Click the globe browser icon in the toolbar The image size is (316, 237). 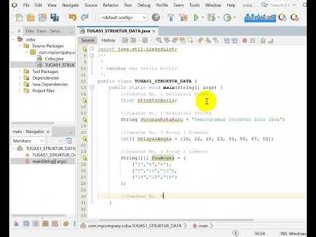(156, 17)
